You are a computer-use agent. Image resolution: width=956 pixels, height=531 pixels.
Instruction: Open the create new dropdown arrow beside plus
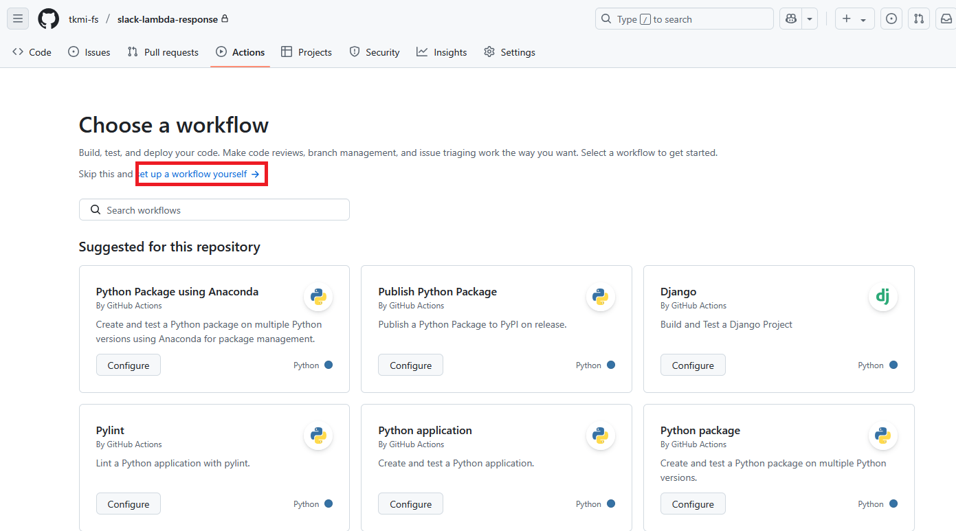tap(863, 19)
